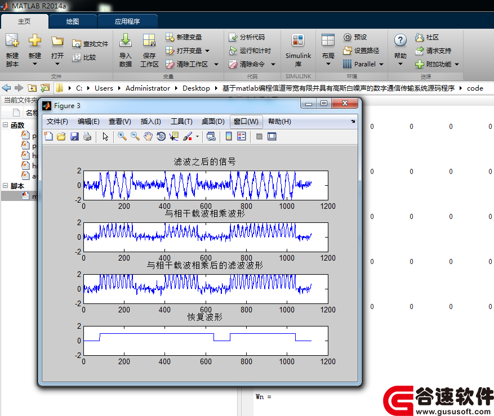Open Window (窗口) menu in Figure 3
Viewport: 494px width, 416px height.
pos(246,122)
